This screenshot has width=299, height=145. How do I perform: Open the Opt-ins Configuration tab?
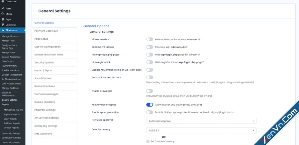(54, 47)
